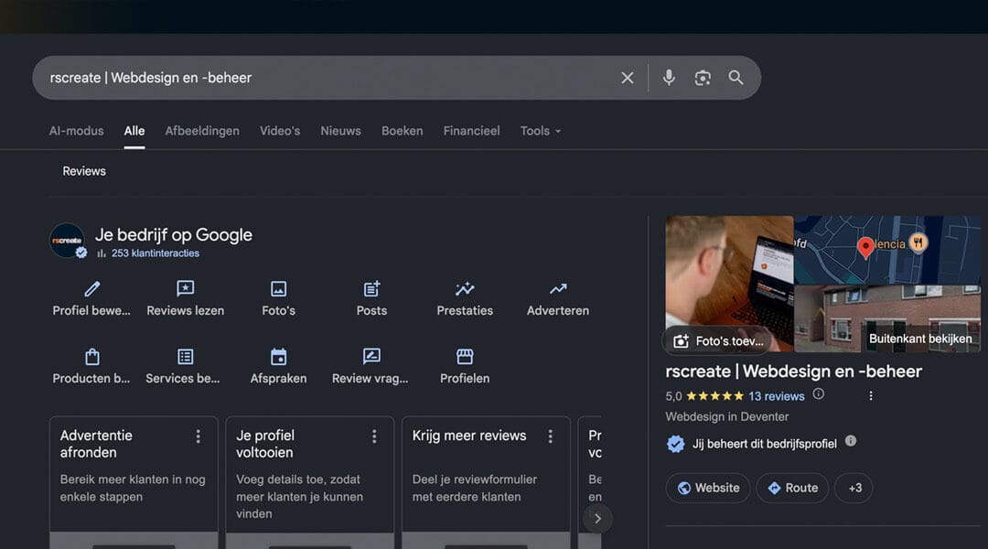Click the rscreate | Webdesign en -beheer panel title
The width and height of the screenshot is (988, 549).
[793, 371]
